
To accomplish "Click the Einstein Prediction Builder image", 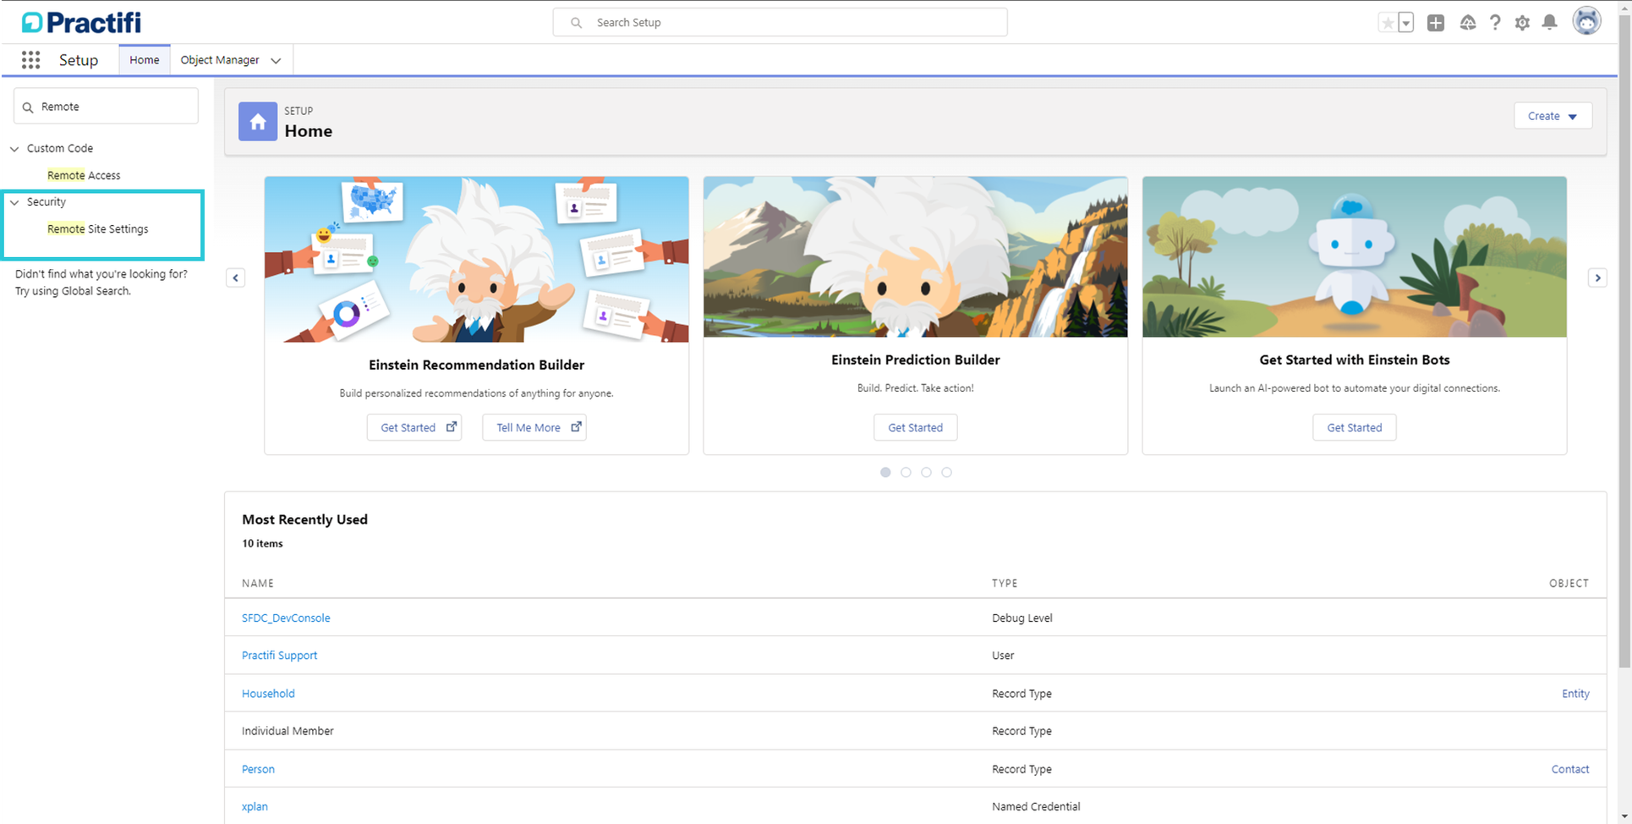I will click(x=916, y=257).
